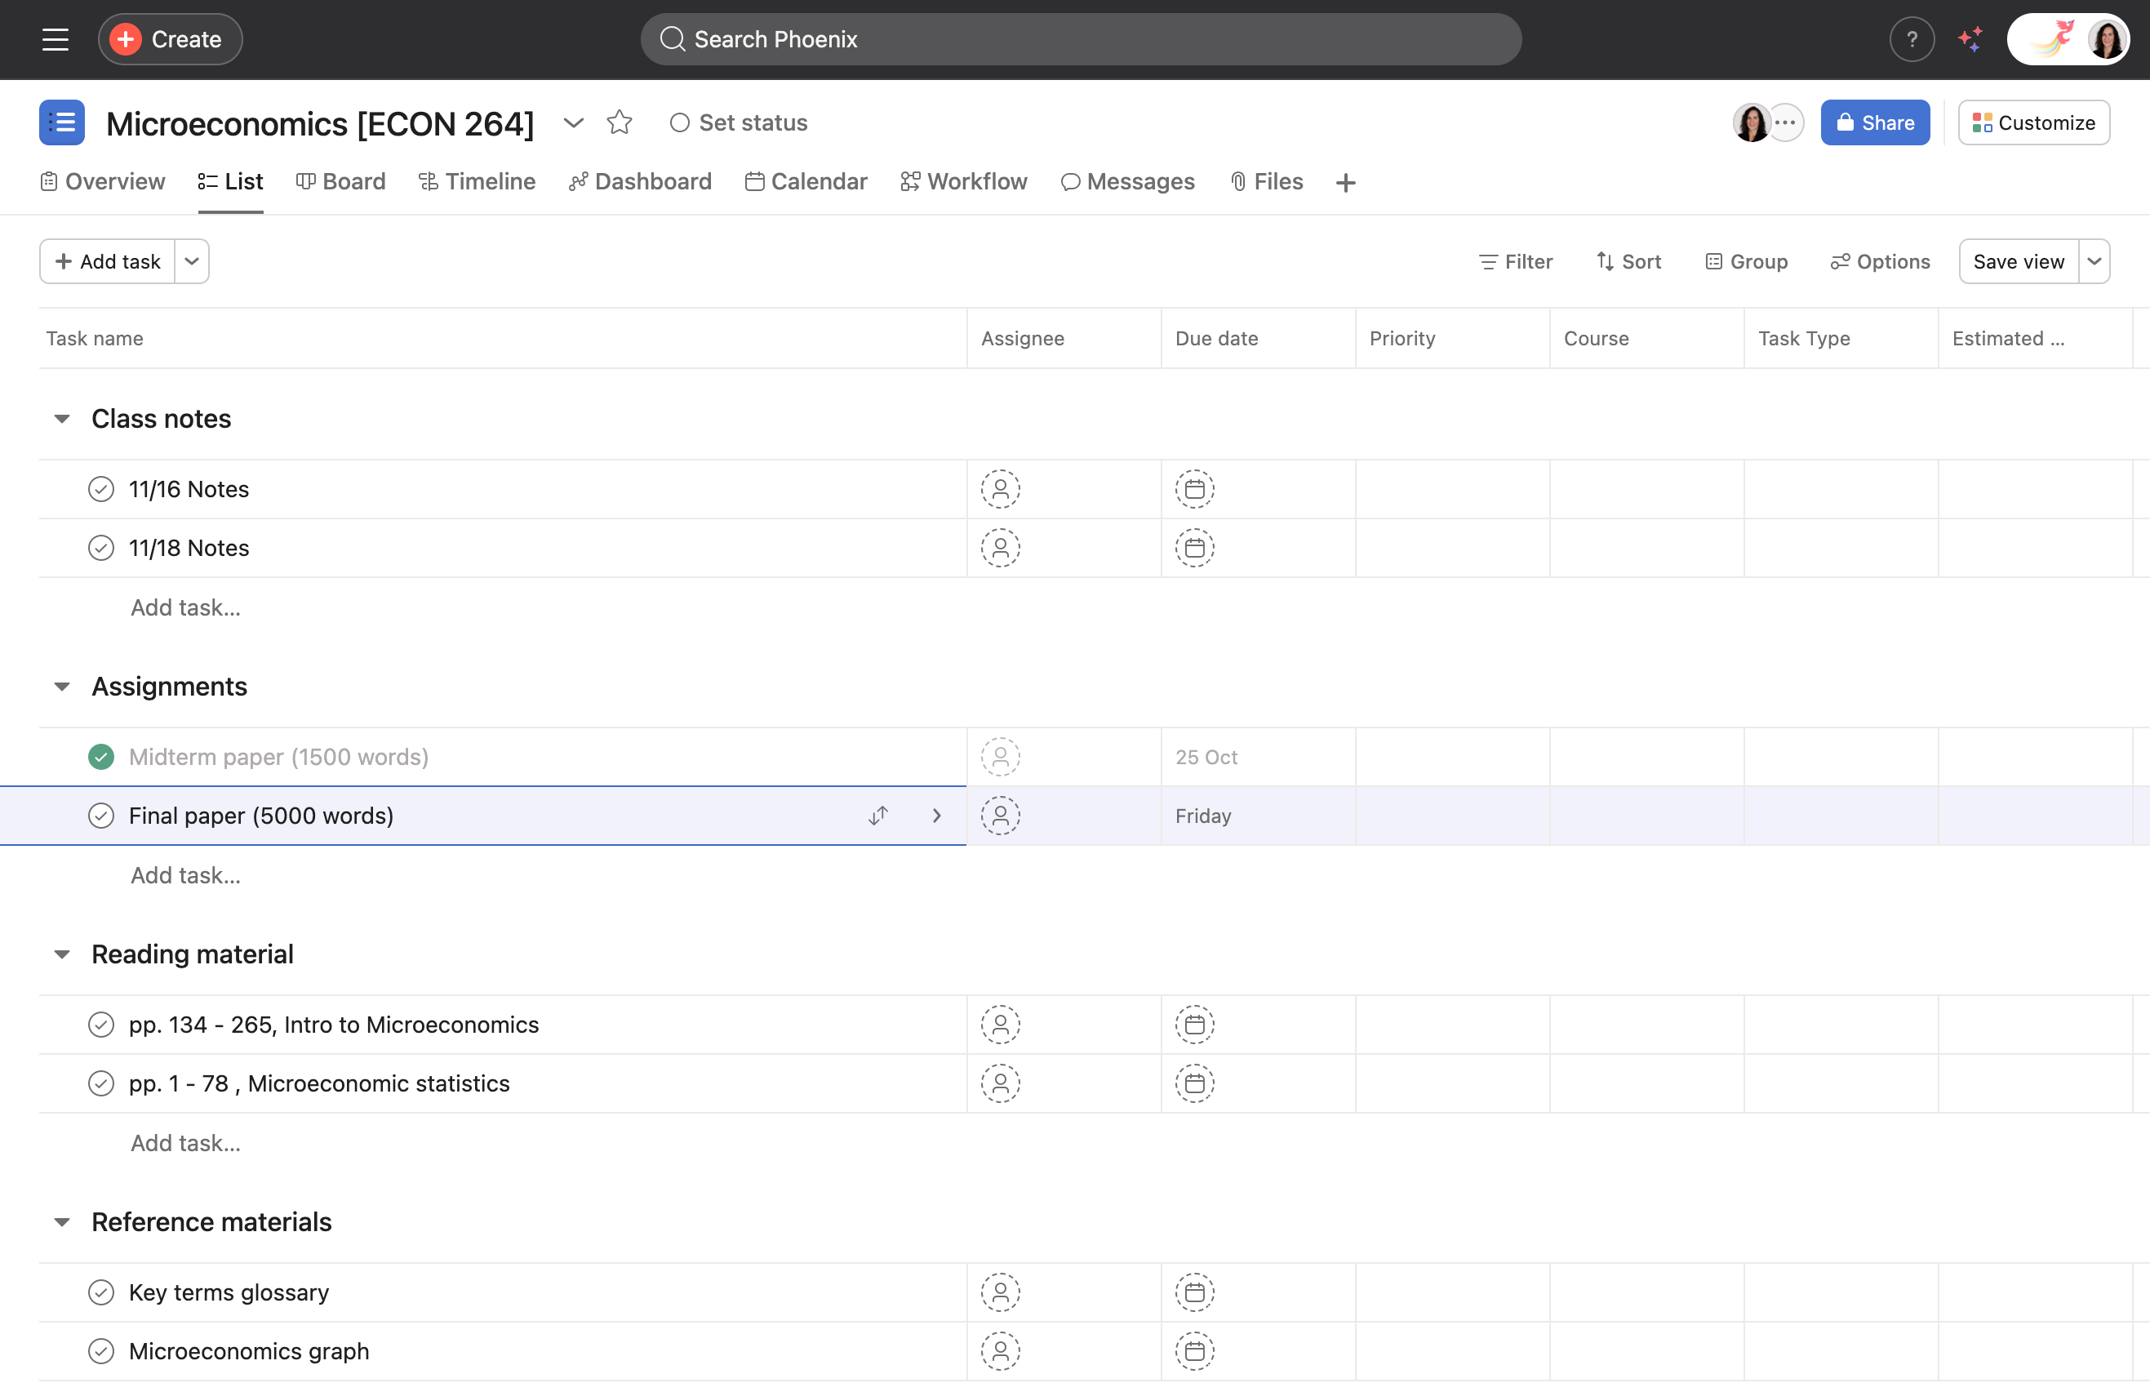Screen dimensions: 2150x1383
Task: Mark Key terms glossary as complete
Action: tap(100, 1292)
